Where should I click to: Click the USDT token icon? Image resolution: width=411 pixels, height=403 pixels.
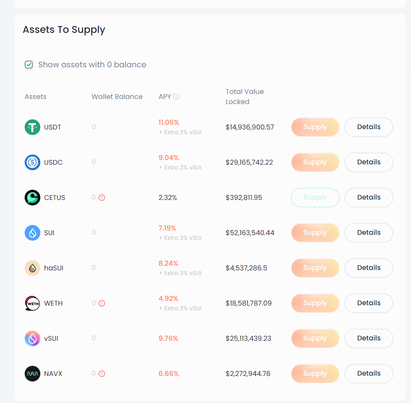pyautogui.click(x=32, y=127)
